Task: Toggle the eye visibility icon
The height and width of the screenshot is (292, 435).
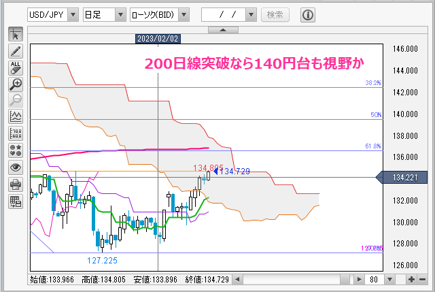Action: point(16,167)
